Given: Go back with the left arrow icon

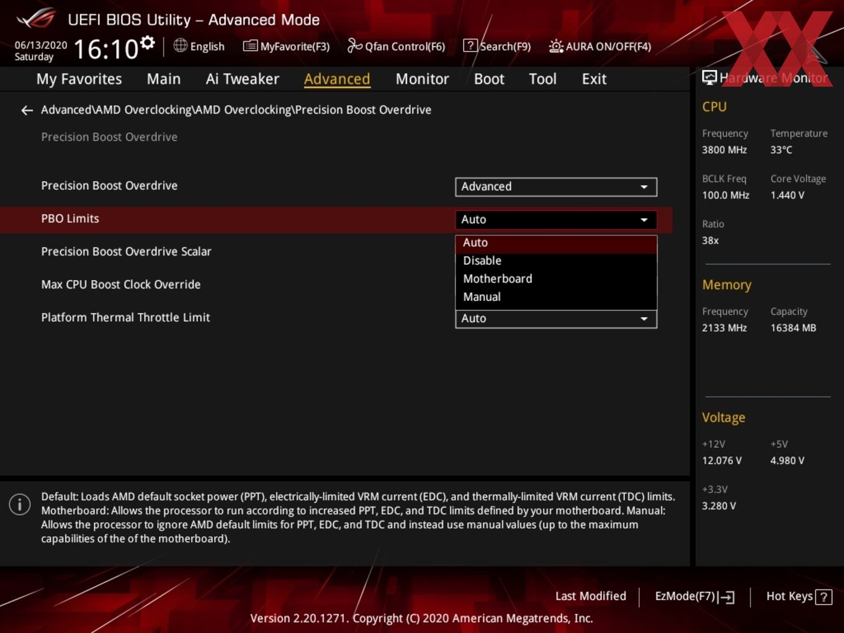Looking at the screenshot, I should [x=27, y=110].
